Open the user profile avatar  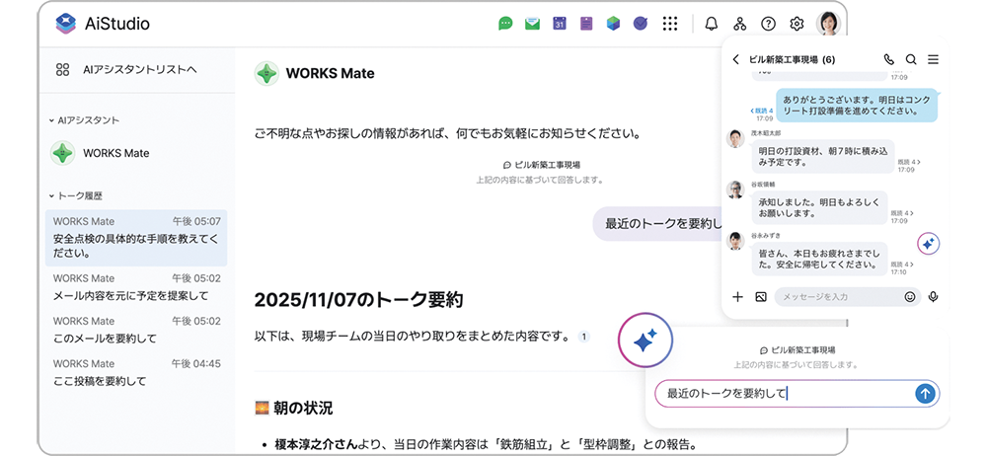coord(828,24)
